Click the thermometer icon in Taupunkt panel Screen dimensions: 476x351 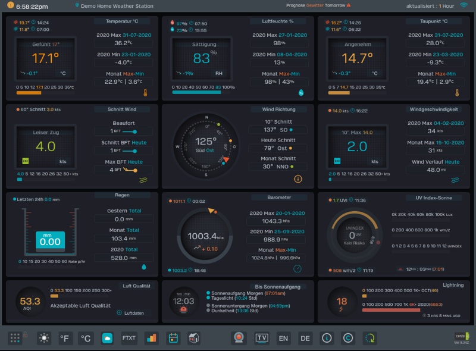click(x=457, y=93)
